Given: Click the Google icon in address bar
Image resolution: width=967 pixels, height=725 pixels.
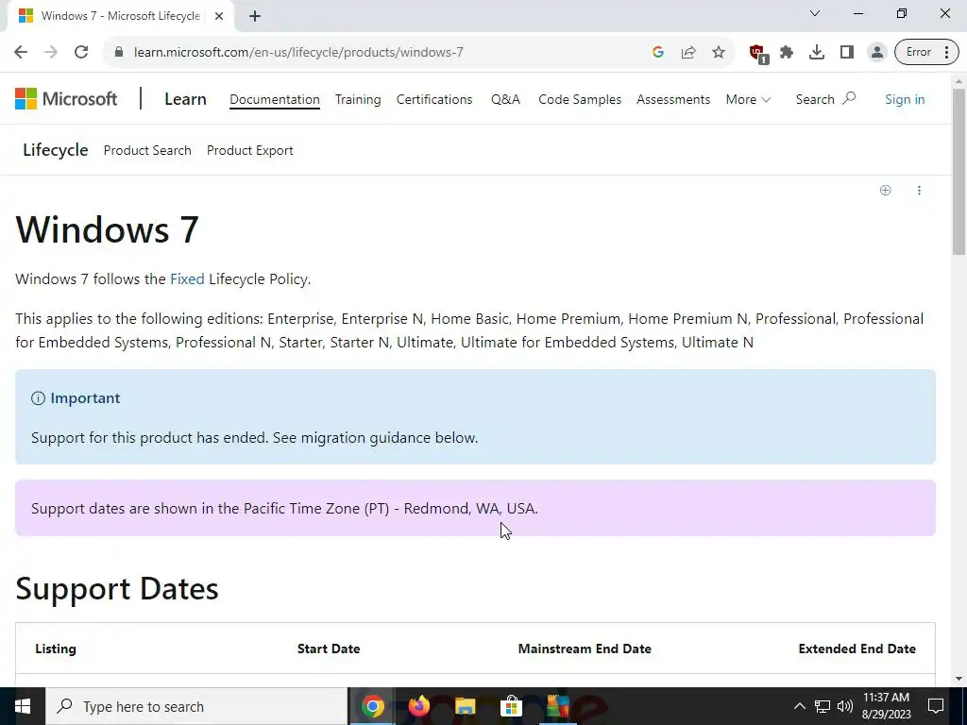Looking at the screenshot, I should click(658, 53).
